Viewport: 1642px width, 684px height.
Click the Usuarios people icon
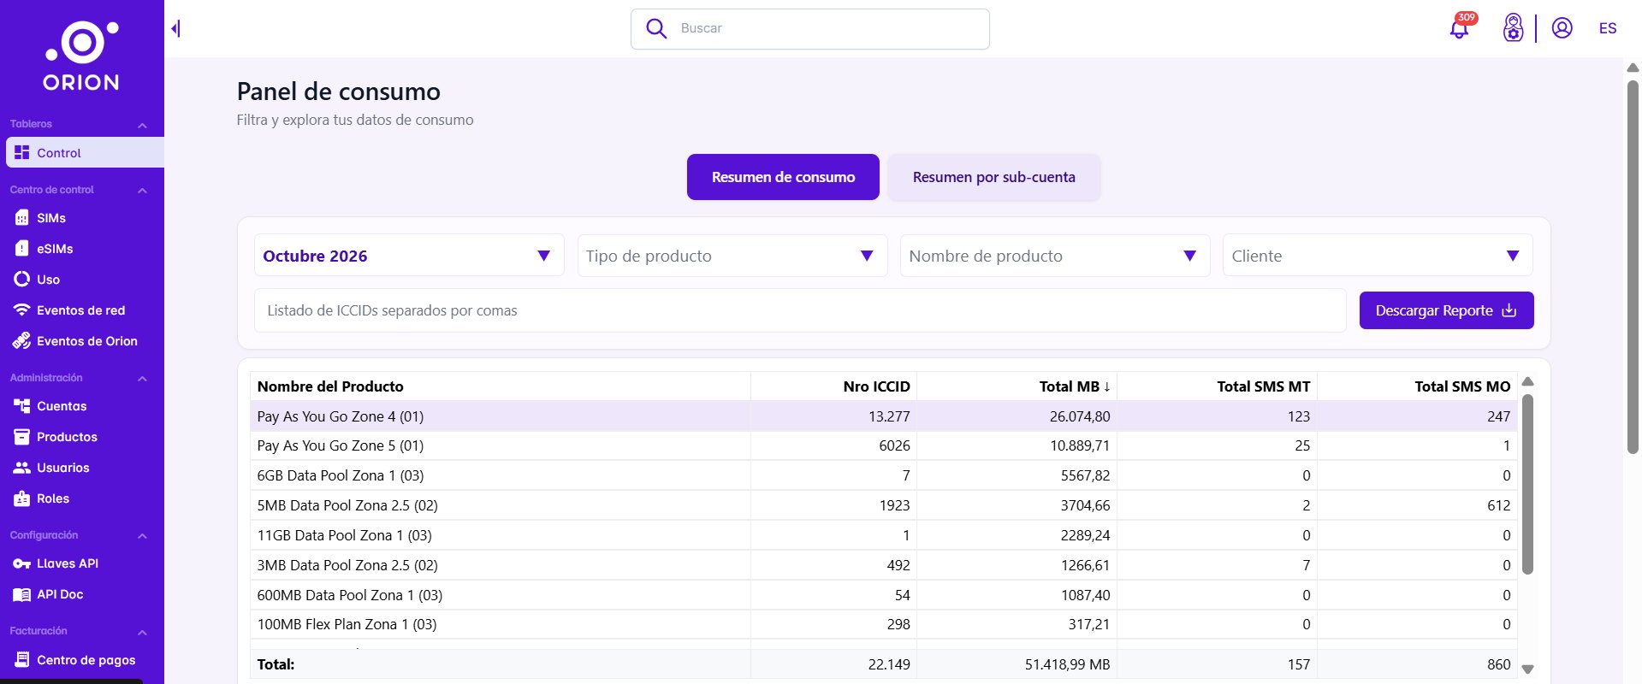pos(22,467)
